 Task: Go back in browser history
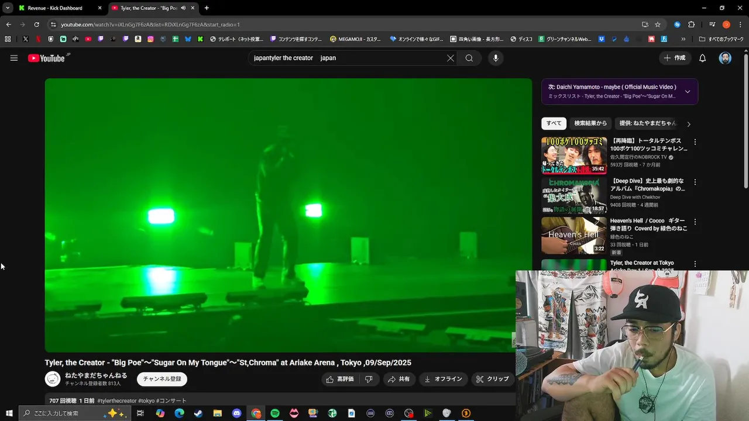[x=8, y=25]
